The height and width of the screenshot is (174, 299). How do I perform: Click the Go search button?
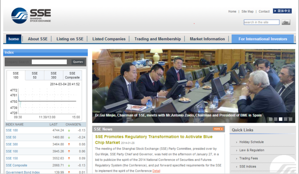coord(286,22)
